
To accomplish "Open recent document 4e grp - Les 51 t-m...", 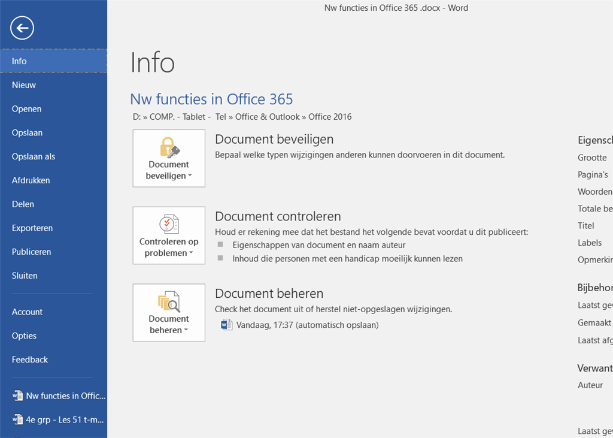I will pos(53,420).
